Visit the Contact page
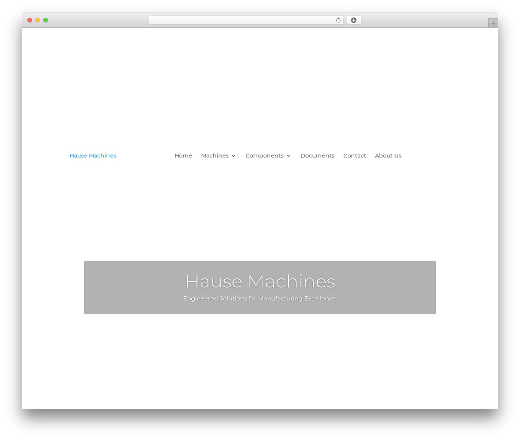Viewport: 520px width, 440px height. pyautogui.click(x=355, y=155)
